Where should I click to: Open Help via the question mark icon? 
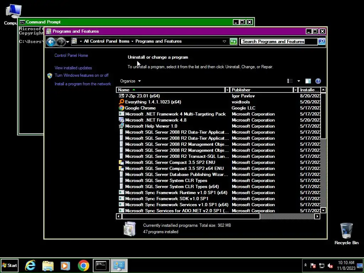[318, 81]
